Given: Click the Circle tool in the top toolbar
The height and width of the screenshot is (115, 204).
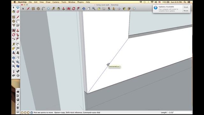Looking at the screenshot, I should (x=38, y=9).
